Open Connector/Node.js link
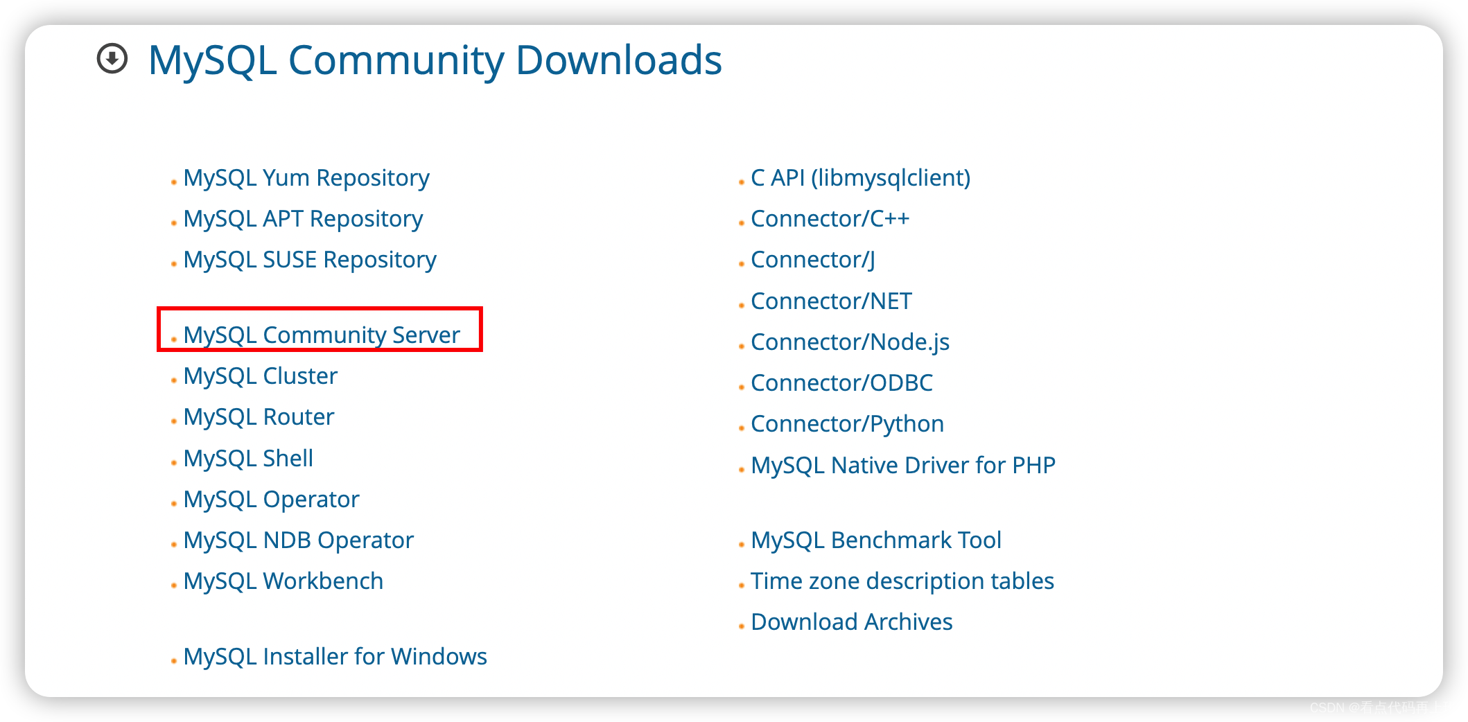1468x722 pixels. (850, 342)
